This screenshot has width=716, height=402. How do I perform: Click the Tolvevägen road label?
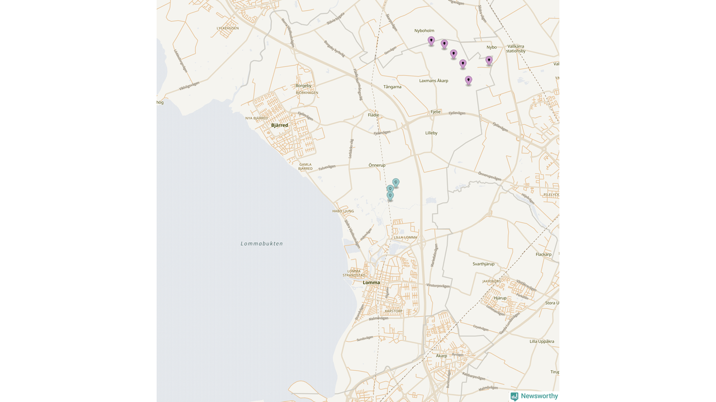[x=327, y=167]
